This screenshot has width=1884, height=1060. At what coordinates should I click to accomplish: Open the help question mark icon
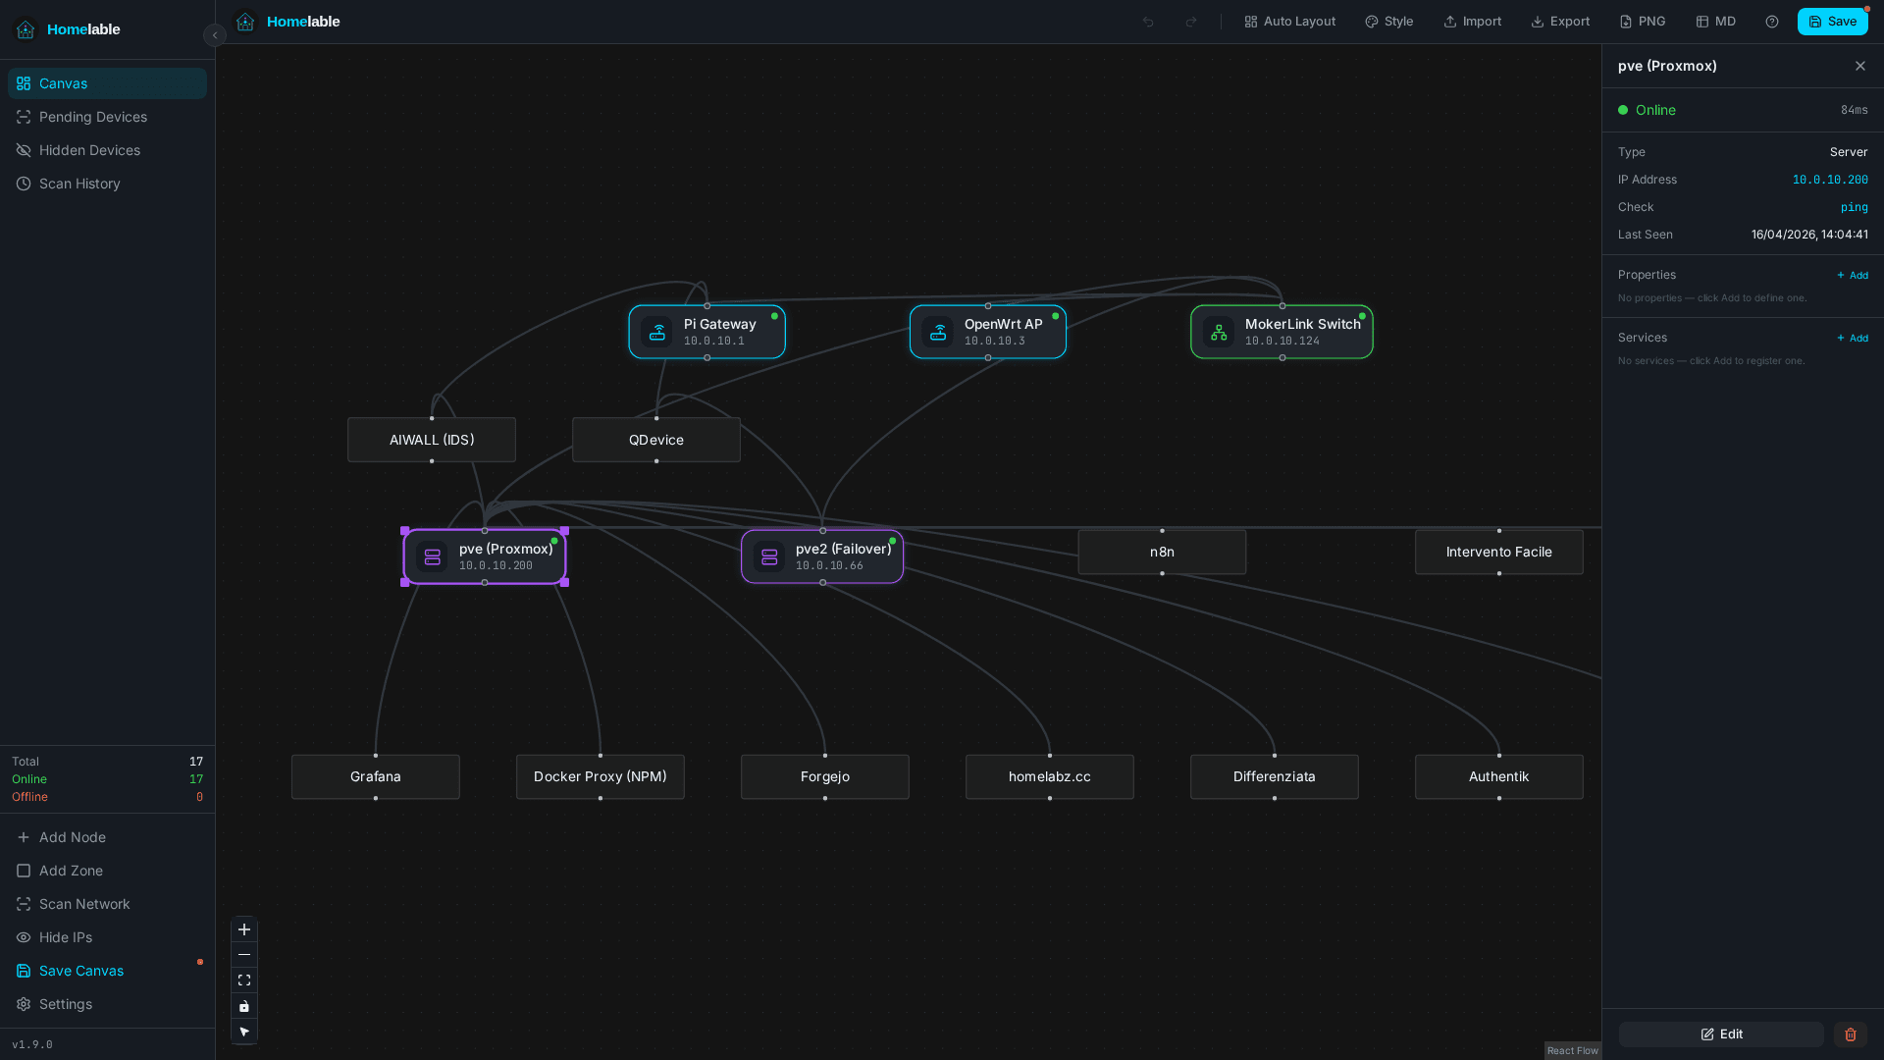1771,21
